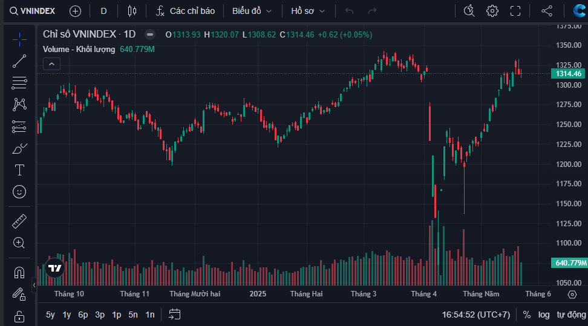Click the 2025 time axis label

tap(258, 294)
